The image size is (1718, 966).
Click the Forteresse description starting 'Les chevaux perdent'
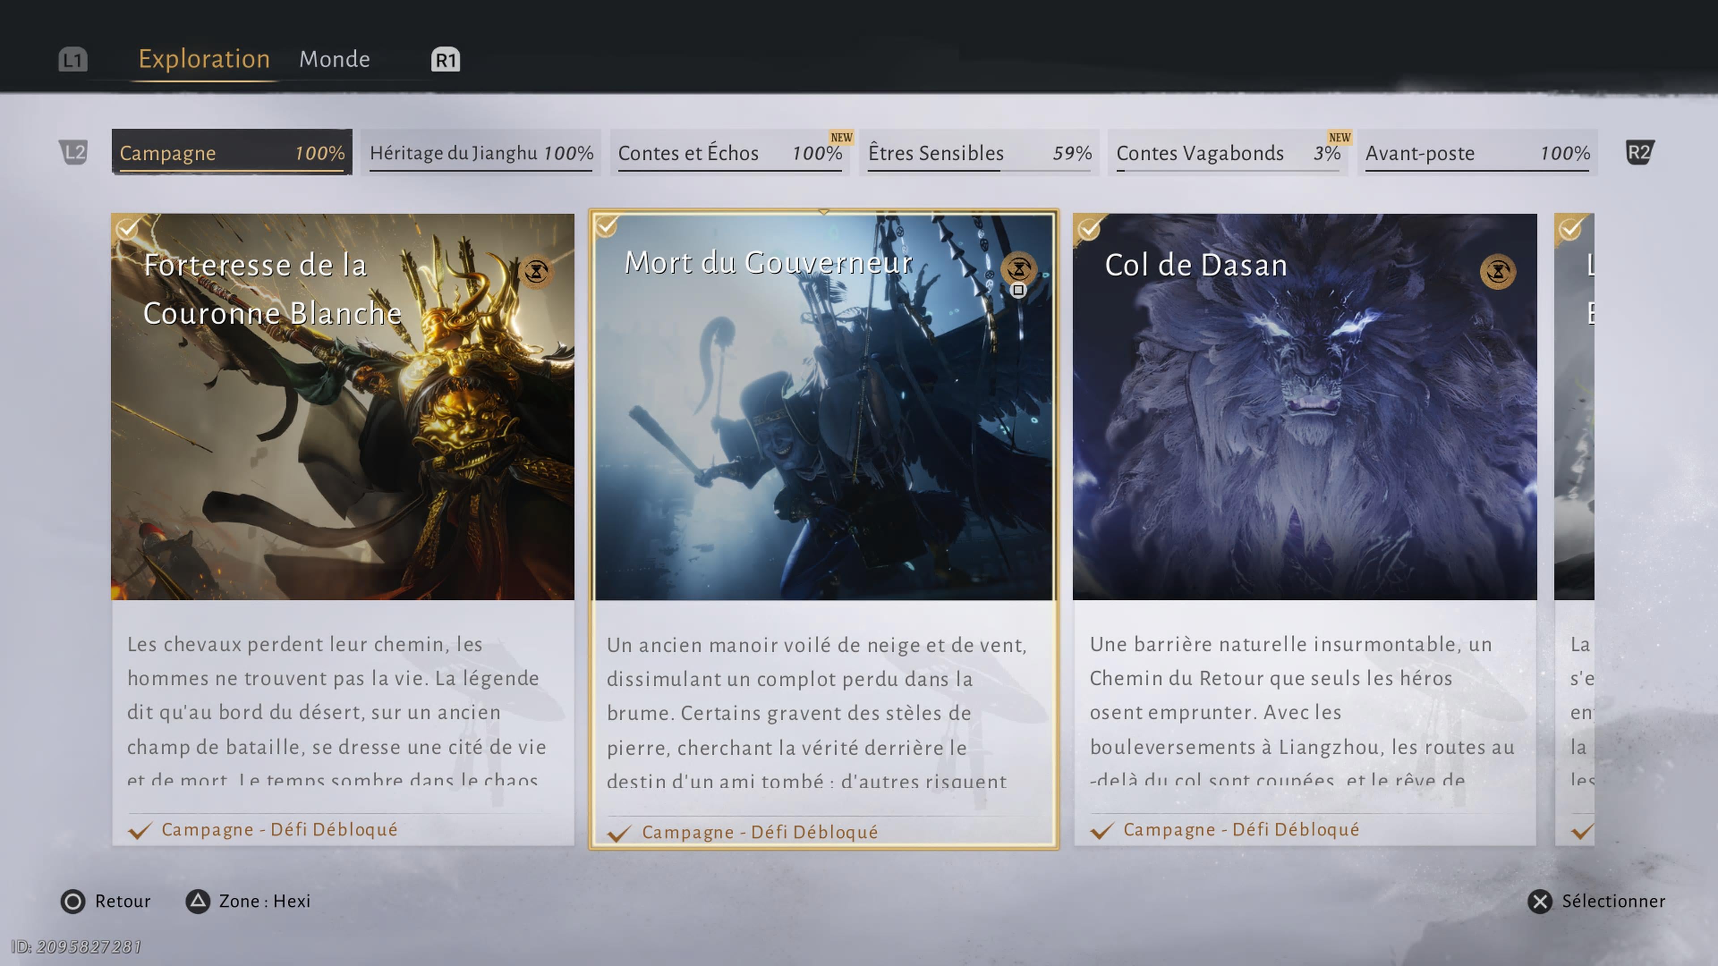point(337,712)
